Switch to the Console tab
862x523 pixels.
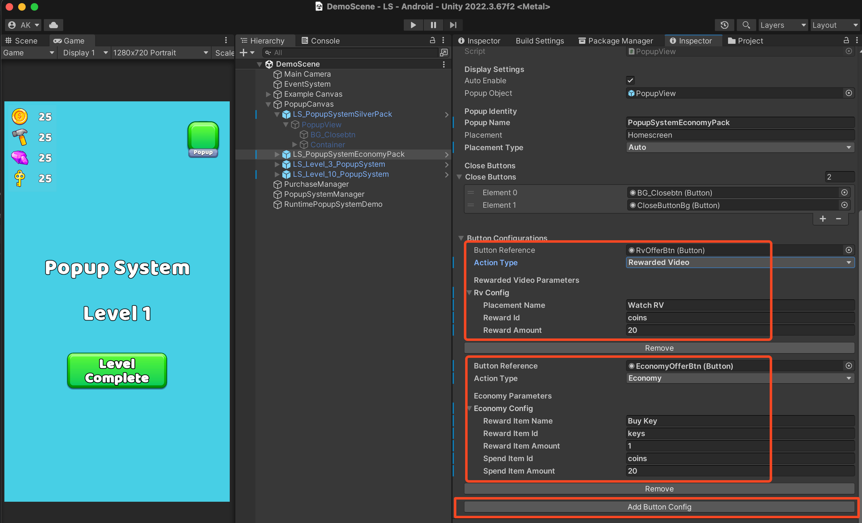pyautogui.click(x=321, y=41)
